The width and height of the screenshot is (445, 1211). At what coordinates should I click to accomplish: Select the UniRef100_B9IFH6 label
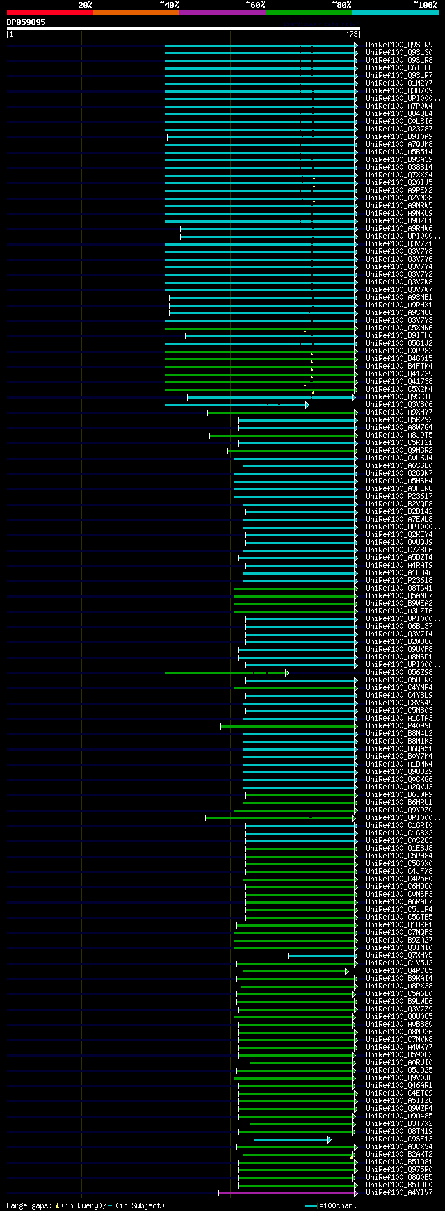[399, 335]
